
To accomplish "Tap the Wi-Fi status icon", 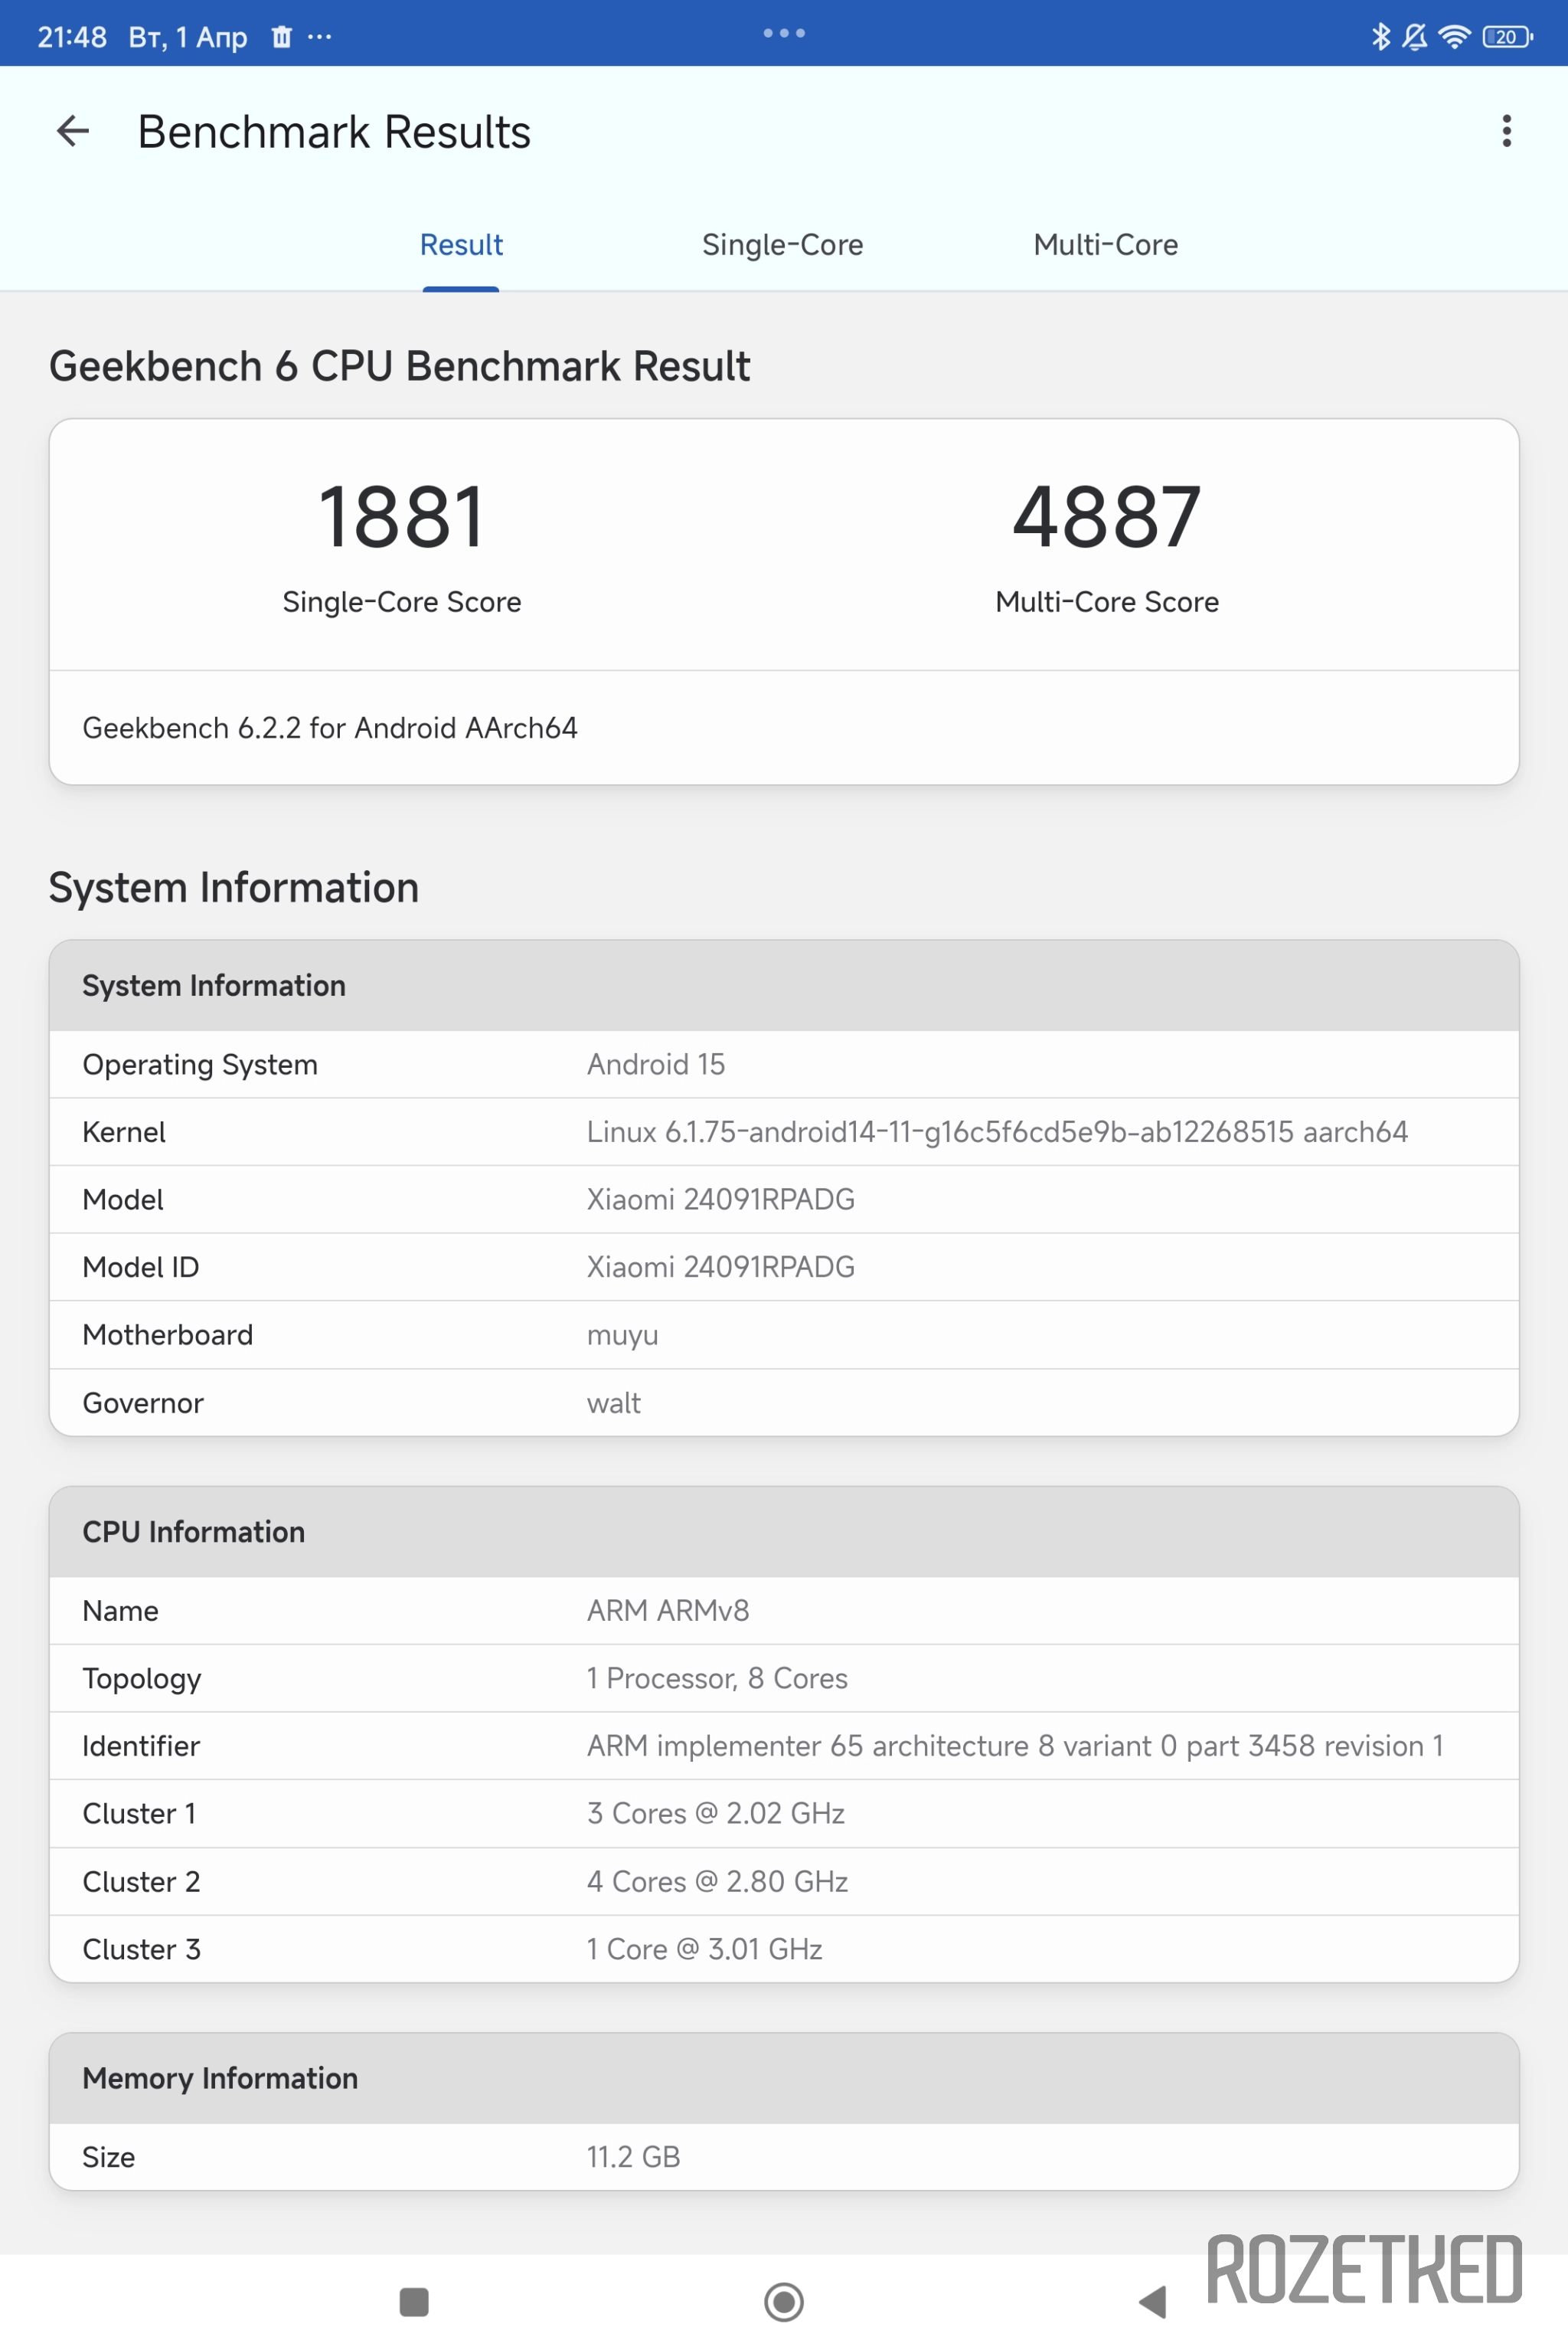I will click(x=1454, y=37).
